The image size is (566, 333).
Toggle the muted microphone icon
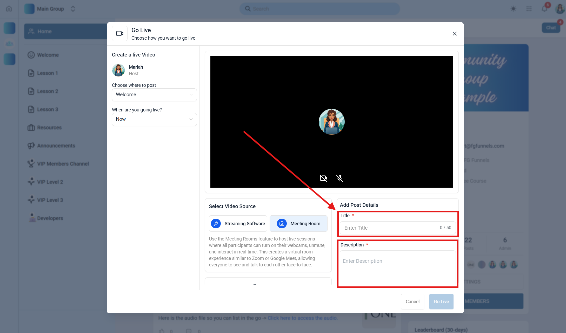(x=339, y=178)
